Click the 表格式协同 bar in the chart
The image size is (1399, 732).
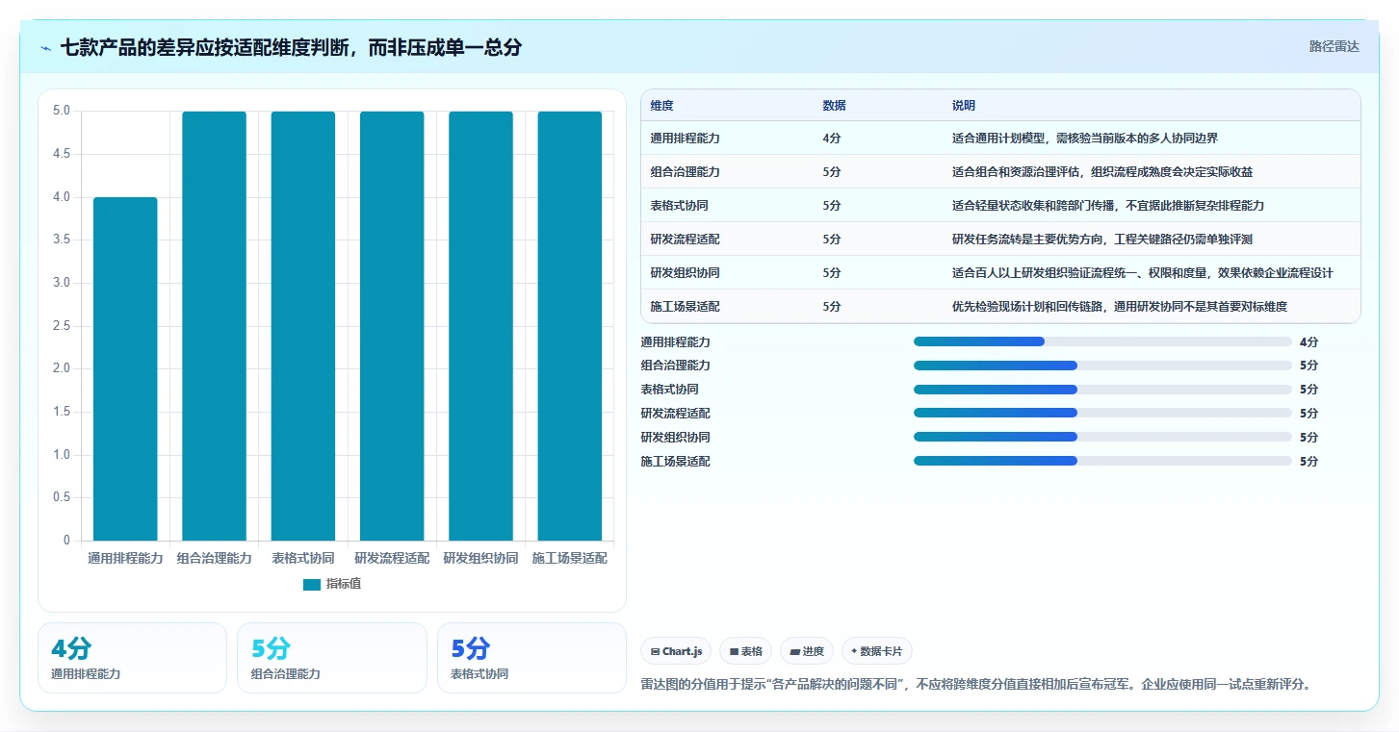303,326
